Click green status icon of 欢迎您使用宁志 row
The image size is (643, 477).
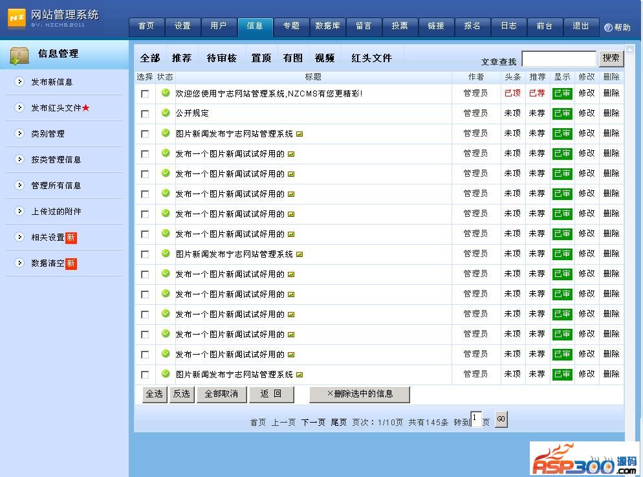point(166,93)
